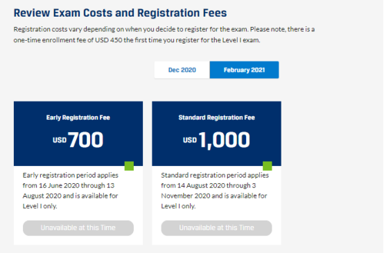Click the Review Exam Costs page heading

[120, 13]
